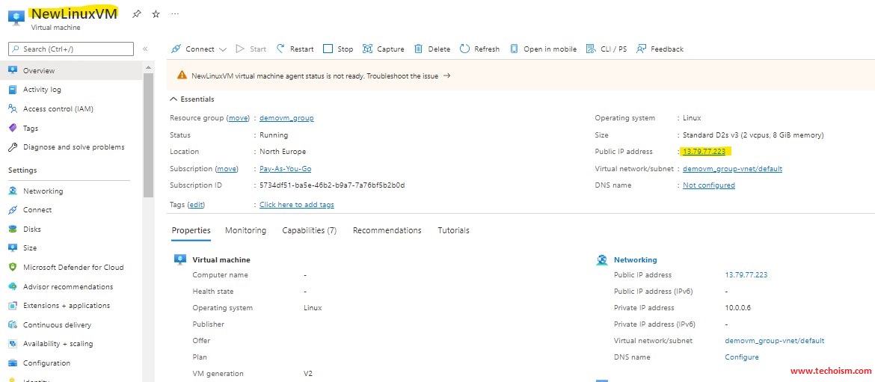Stop the virtual machine
The width and height of the screenshot is (875, 382).
tap(338, 49)
